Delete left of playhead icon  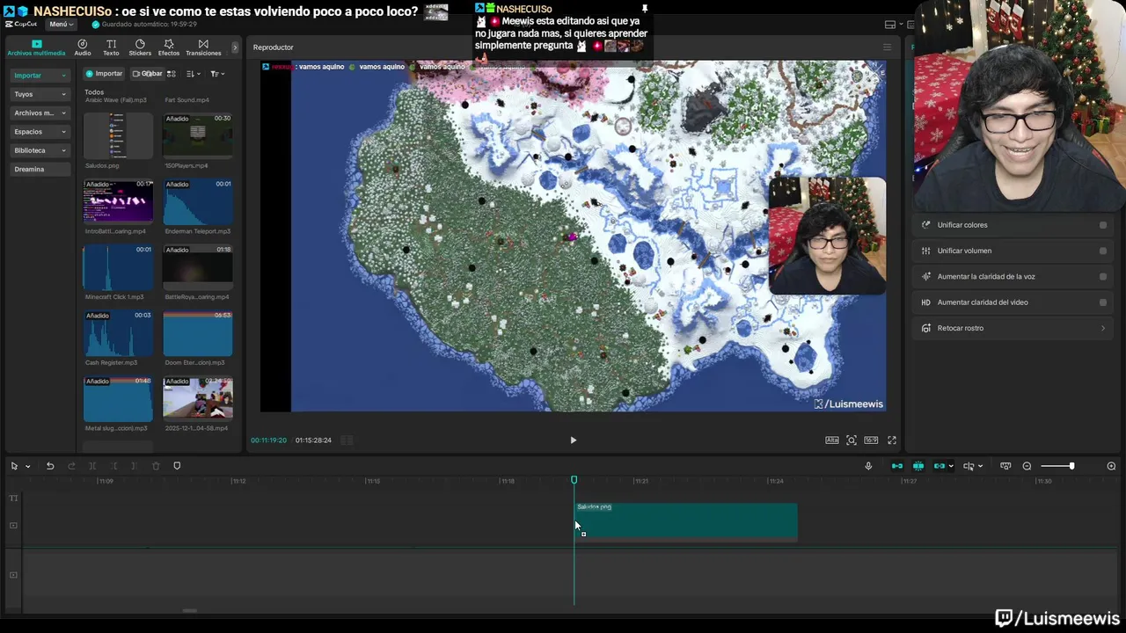tap(113, 466)
